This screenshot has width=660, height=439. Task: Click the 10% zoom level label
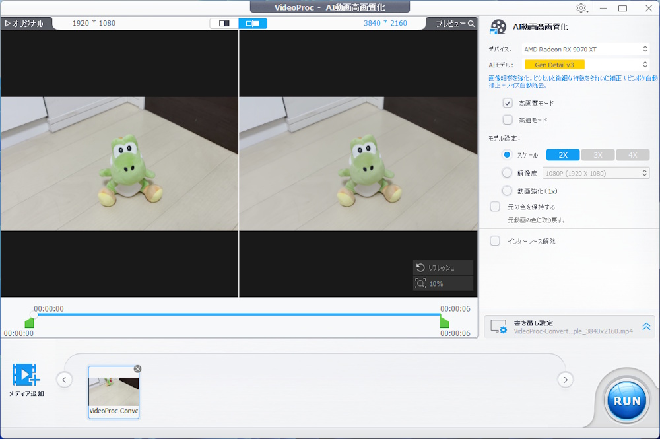[x=436, y=284]
